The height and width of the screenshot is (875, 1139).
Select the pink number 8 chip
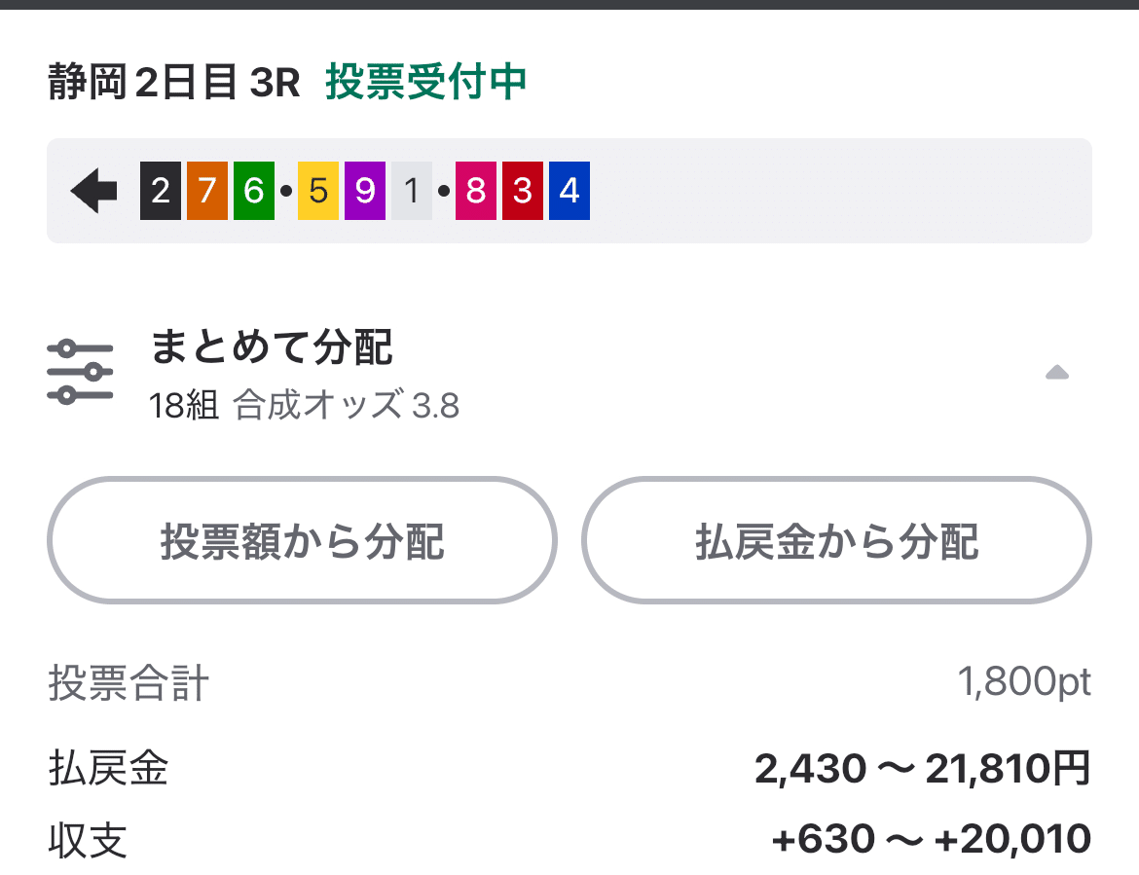[x=475, y=190]
